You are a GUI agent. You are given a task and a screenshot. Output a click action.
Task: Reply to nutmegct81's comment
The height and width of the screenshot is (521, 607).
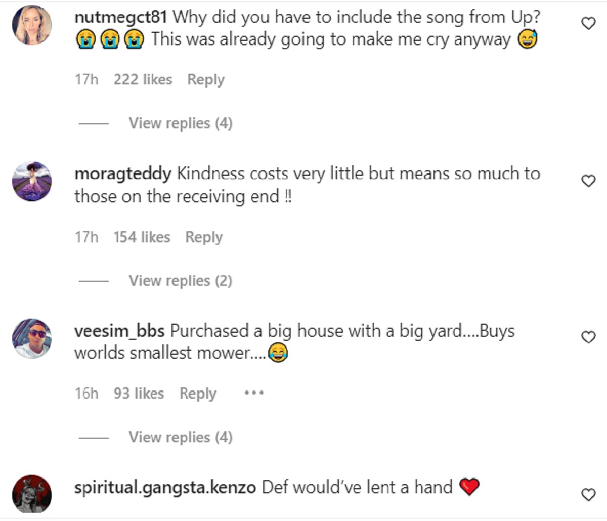click(205, 79)
